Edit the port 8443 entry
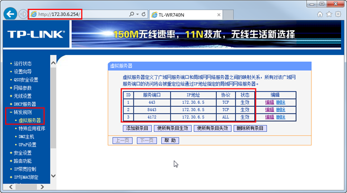 (x=270, y=110)
